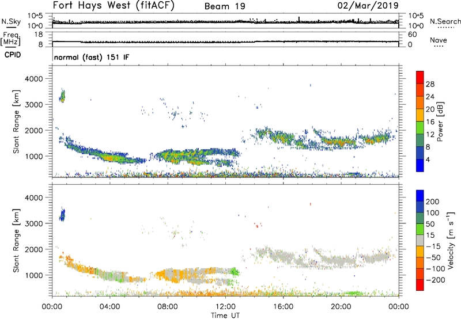Click 'Slant Range [km]' on the velocity panel
Image resolution: width=461 pixels, height=319 pixels.
pyautogui.click(x=16, y=240)
